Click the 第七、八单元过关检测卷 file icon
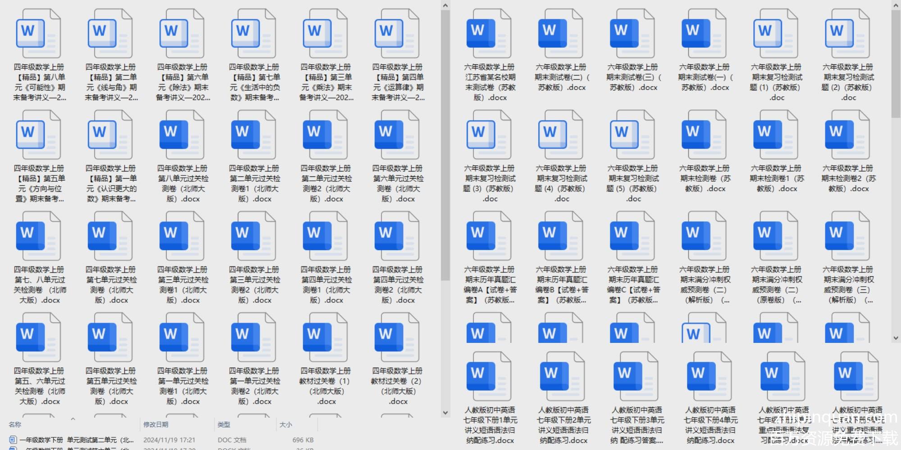 pos(38,236)
